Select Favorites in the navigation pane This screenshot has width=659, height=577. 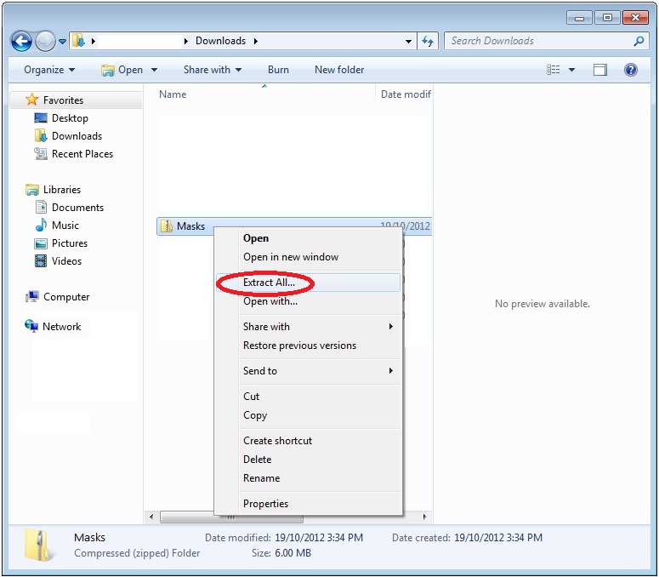[63, 100]
